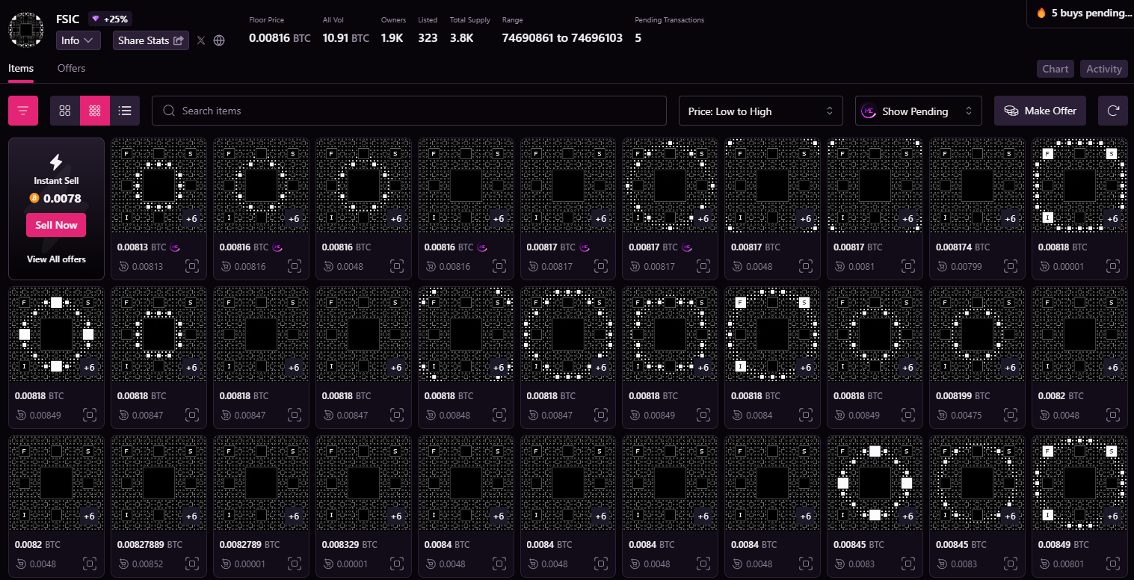
Task: Click the Instant Sell lightning icon
Action: coord(56,162)
